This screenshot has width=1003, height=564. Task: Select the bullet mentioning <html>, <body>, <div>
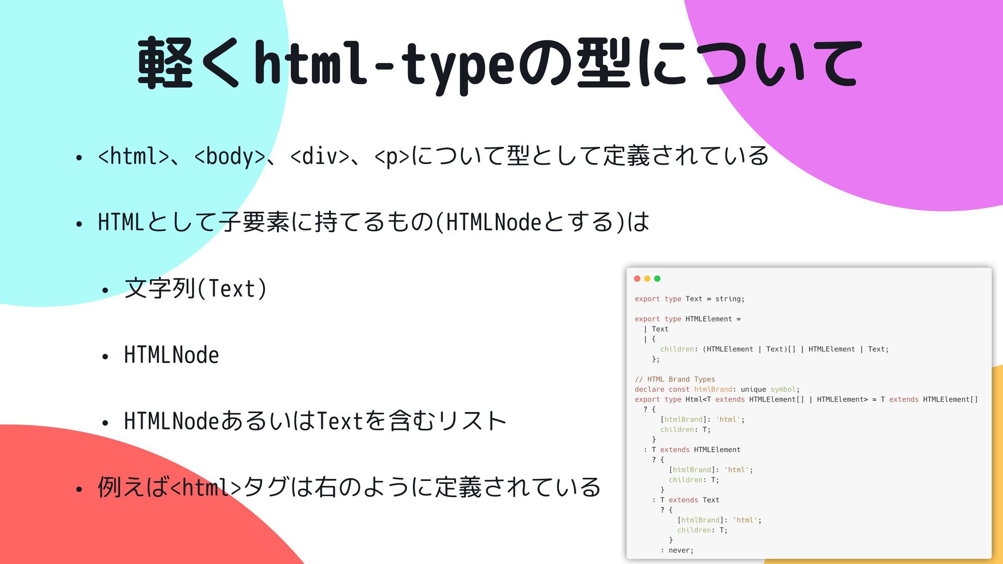(433, 156)
